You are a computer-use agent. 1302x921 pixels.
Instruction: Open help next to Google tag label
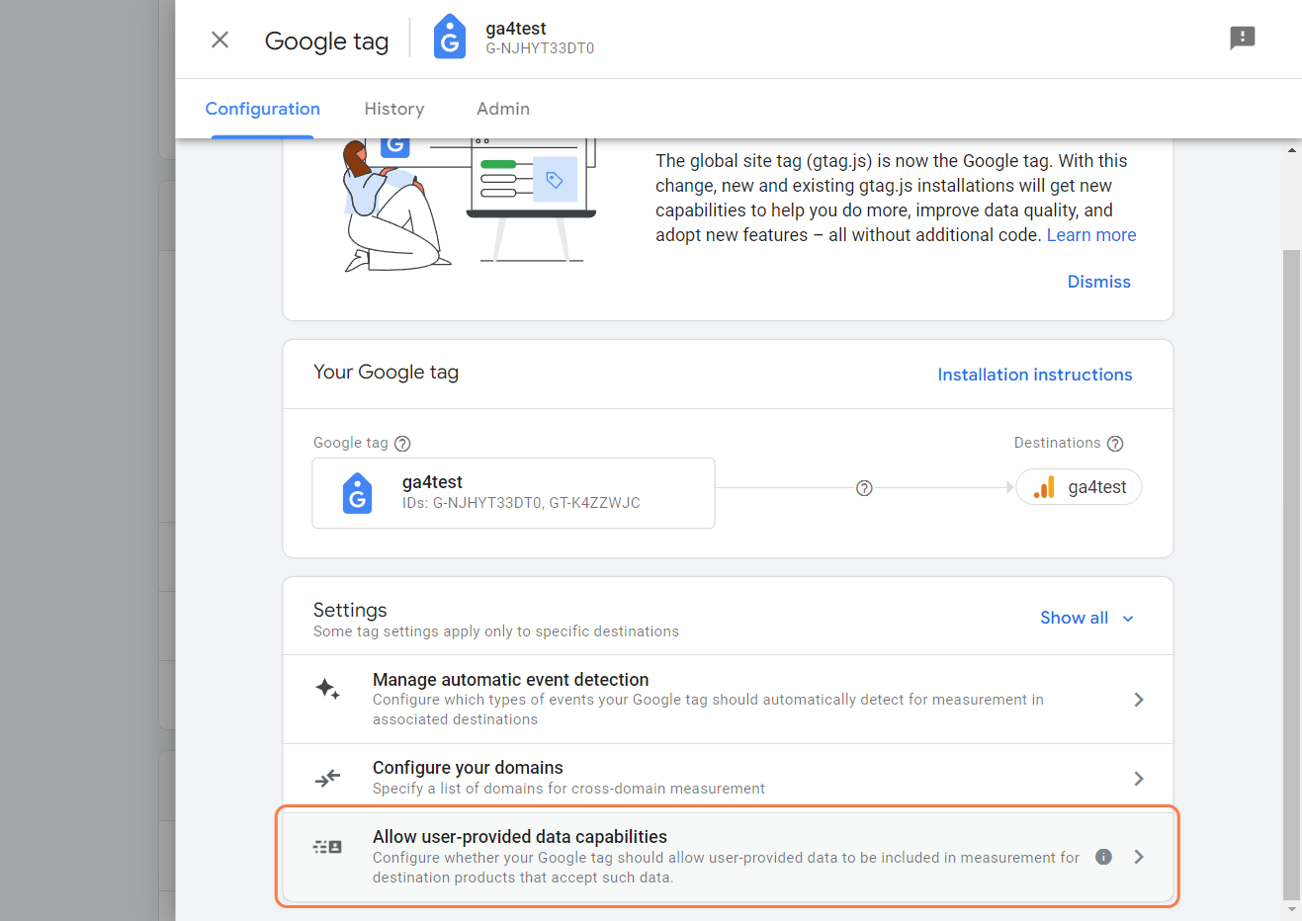(402, 444)
